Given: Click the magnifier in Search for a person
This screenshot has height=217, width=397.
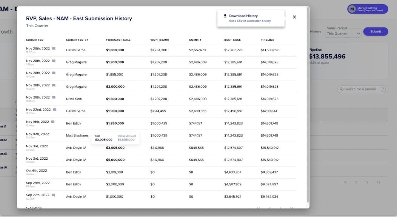Looking at the screenshot, I should (x=342, y=89).
